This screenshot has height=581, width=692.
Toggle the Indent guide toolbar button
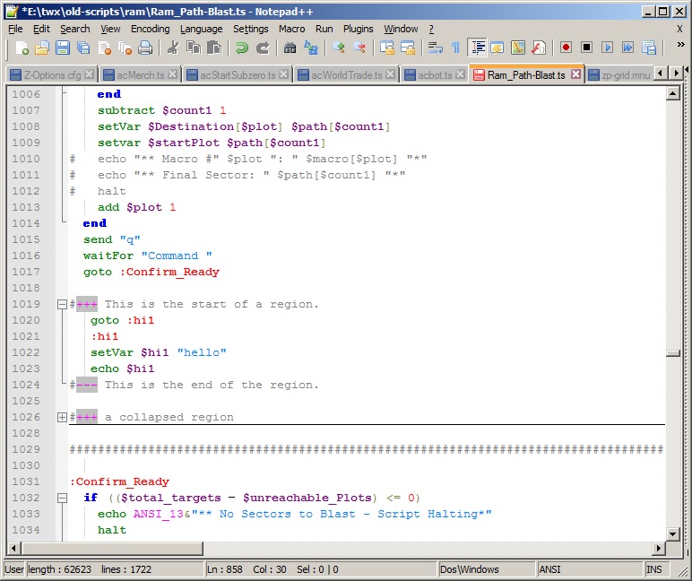[x=477, y=48]
